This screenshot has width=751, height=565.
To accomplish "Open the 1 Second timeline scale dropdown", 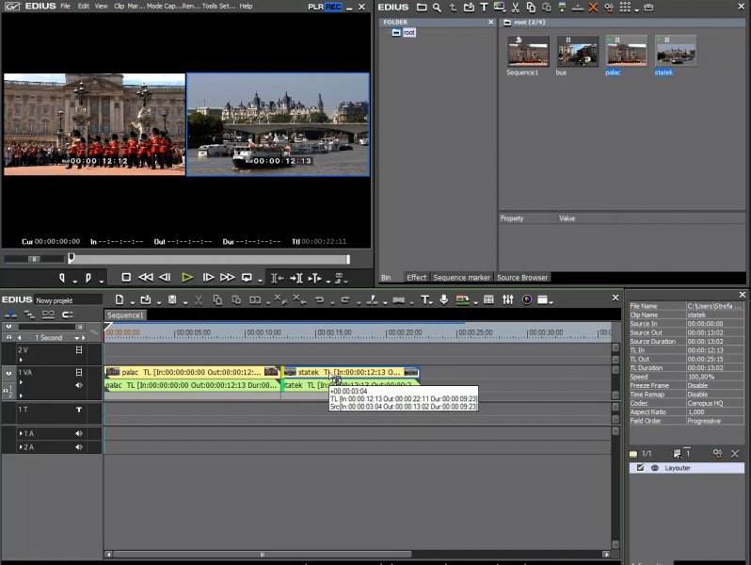I will (78, 337).
